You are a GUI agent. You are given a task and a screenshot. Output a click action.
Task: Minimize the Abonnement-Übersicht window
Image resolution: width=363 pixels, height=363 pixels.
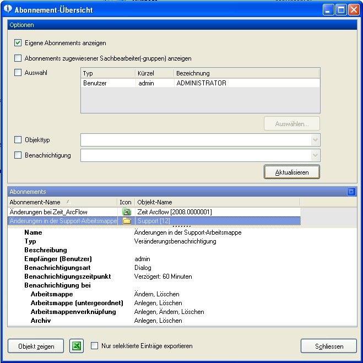pos(328,10)
